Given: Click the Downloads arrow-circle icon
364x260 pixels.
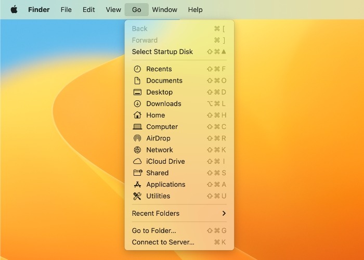Looking at the screenshot, I should coord(137,103).
